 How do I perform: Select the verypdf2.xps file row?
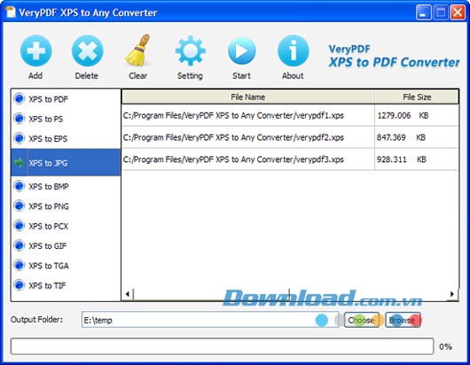(x=290, y=137)
